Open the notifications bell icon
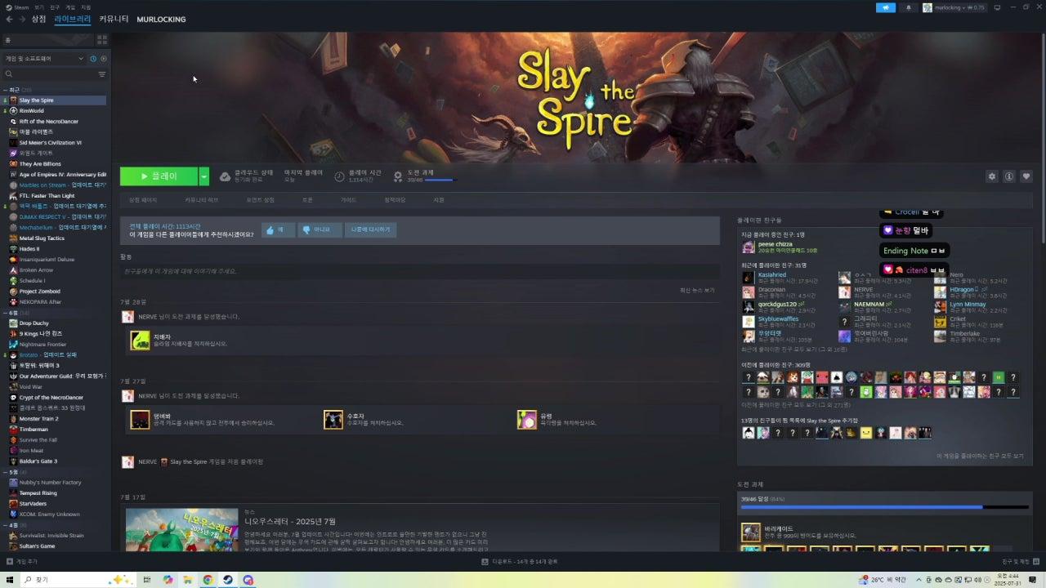The image size is (1046, 588). [x=908, y=7]
